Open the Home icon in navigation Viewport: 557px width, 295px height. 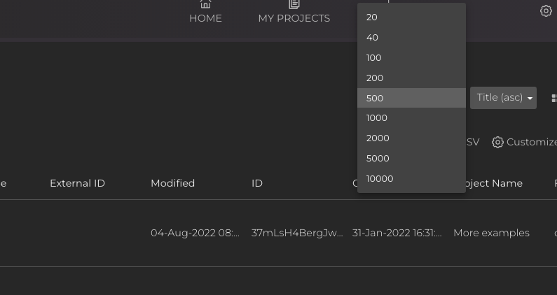coord(205,5)
